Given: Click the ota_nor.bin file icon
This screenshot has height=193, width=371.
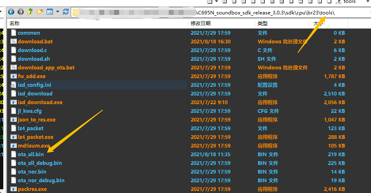Looking at the screenshot, I should point(14,172).
